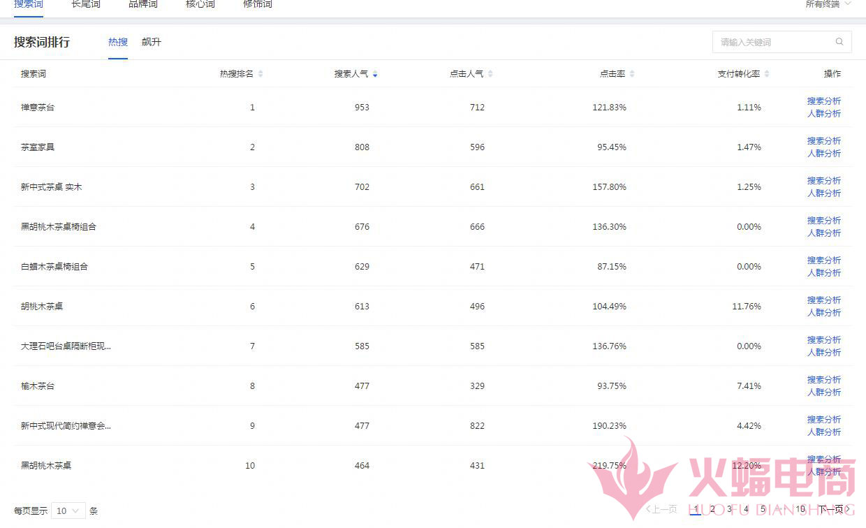Open the 所有终端 dropdown

pyautogui.click(x=828, y=4)
